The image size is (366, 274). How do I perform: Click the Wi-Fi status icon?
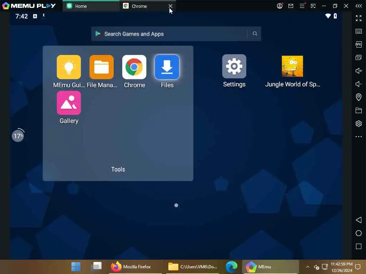328,16
